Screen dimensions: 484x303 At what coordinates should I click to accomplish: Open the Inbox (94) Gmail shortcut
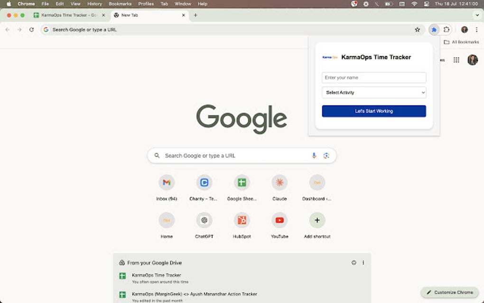tap(167, 182)
